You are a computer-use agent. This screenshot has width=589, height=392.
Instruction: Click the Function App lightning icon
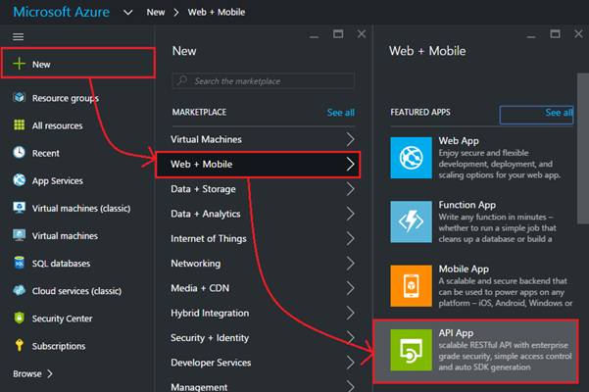tap(411, 221)
